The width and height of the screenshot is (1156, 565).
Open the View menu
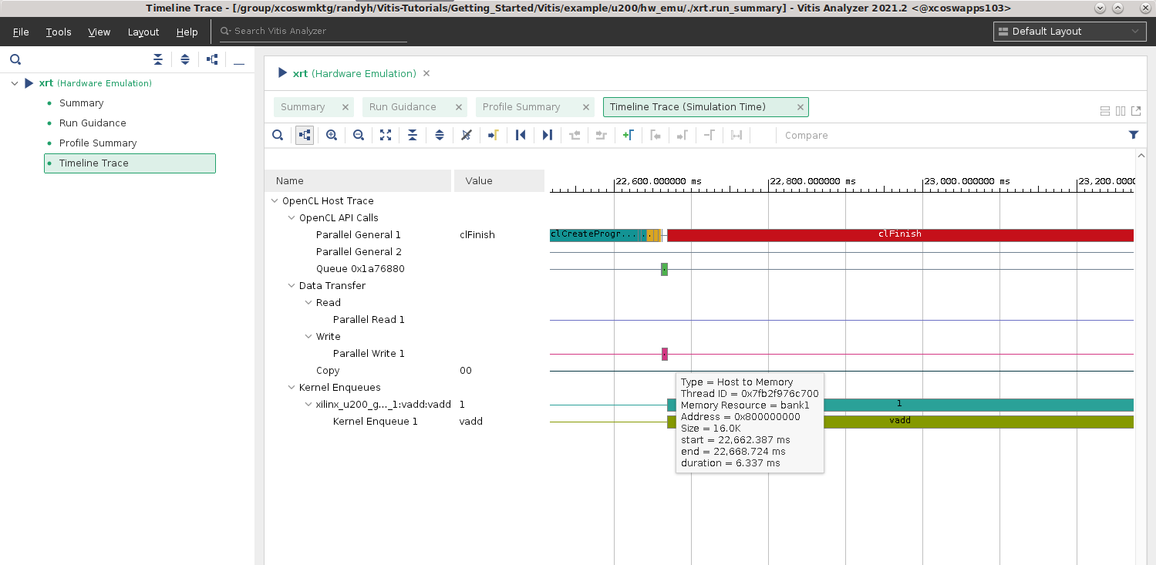[99, 32]
